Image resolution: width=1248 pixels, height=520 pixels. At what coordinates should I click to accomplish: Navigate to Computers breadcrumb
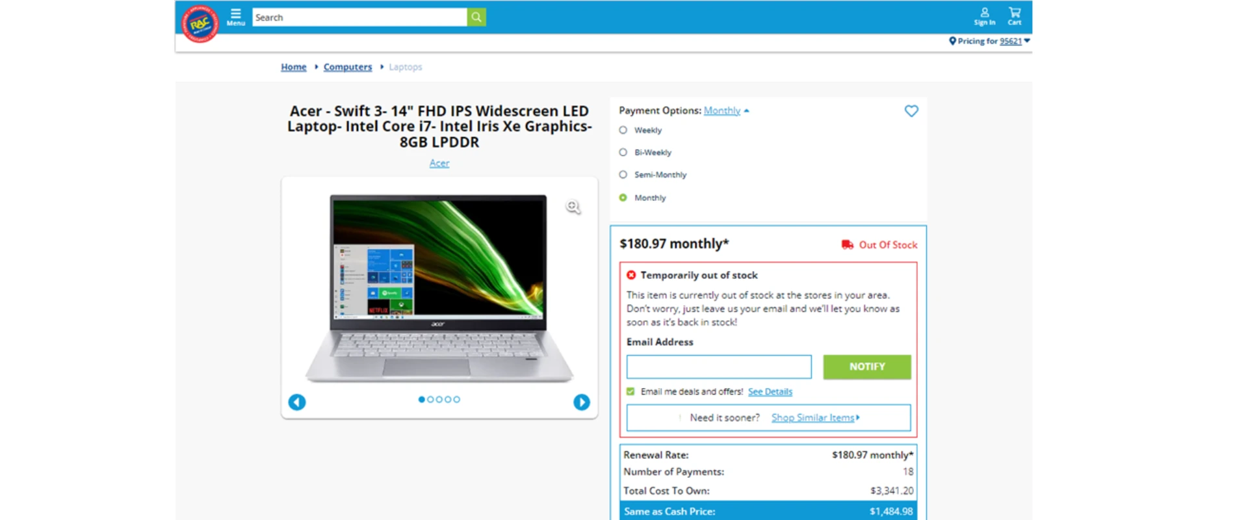coord(348,67)
